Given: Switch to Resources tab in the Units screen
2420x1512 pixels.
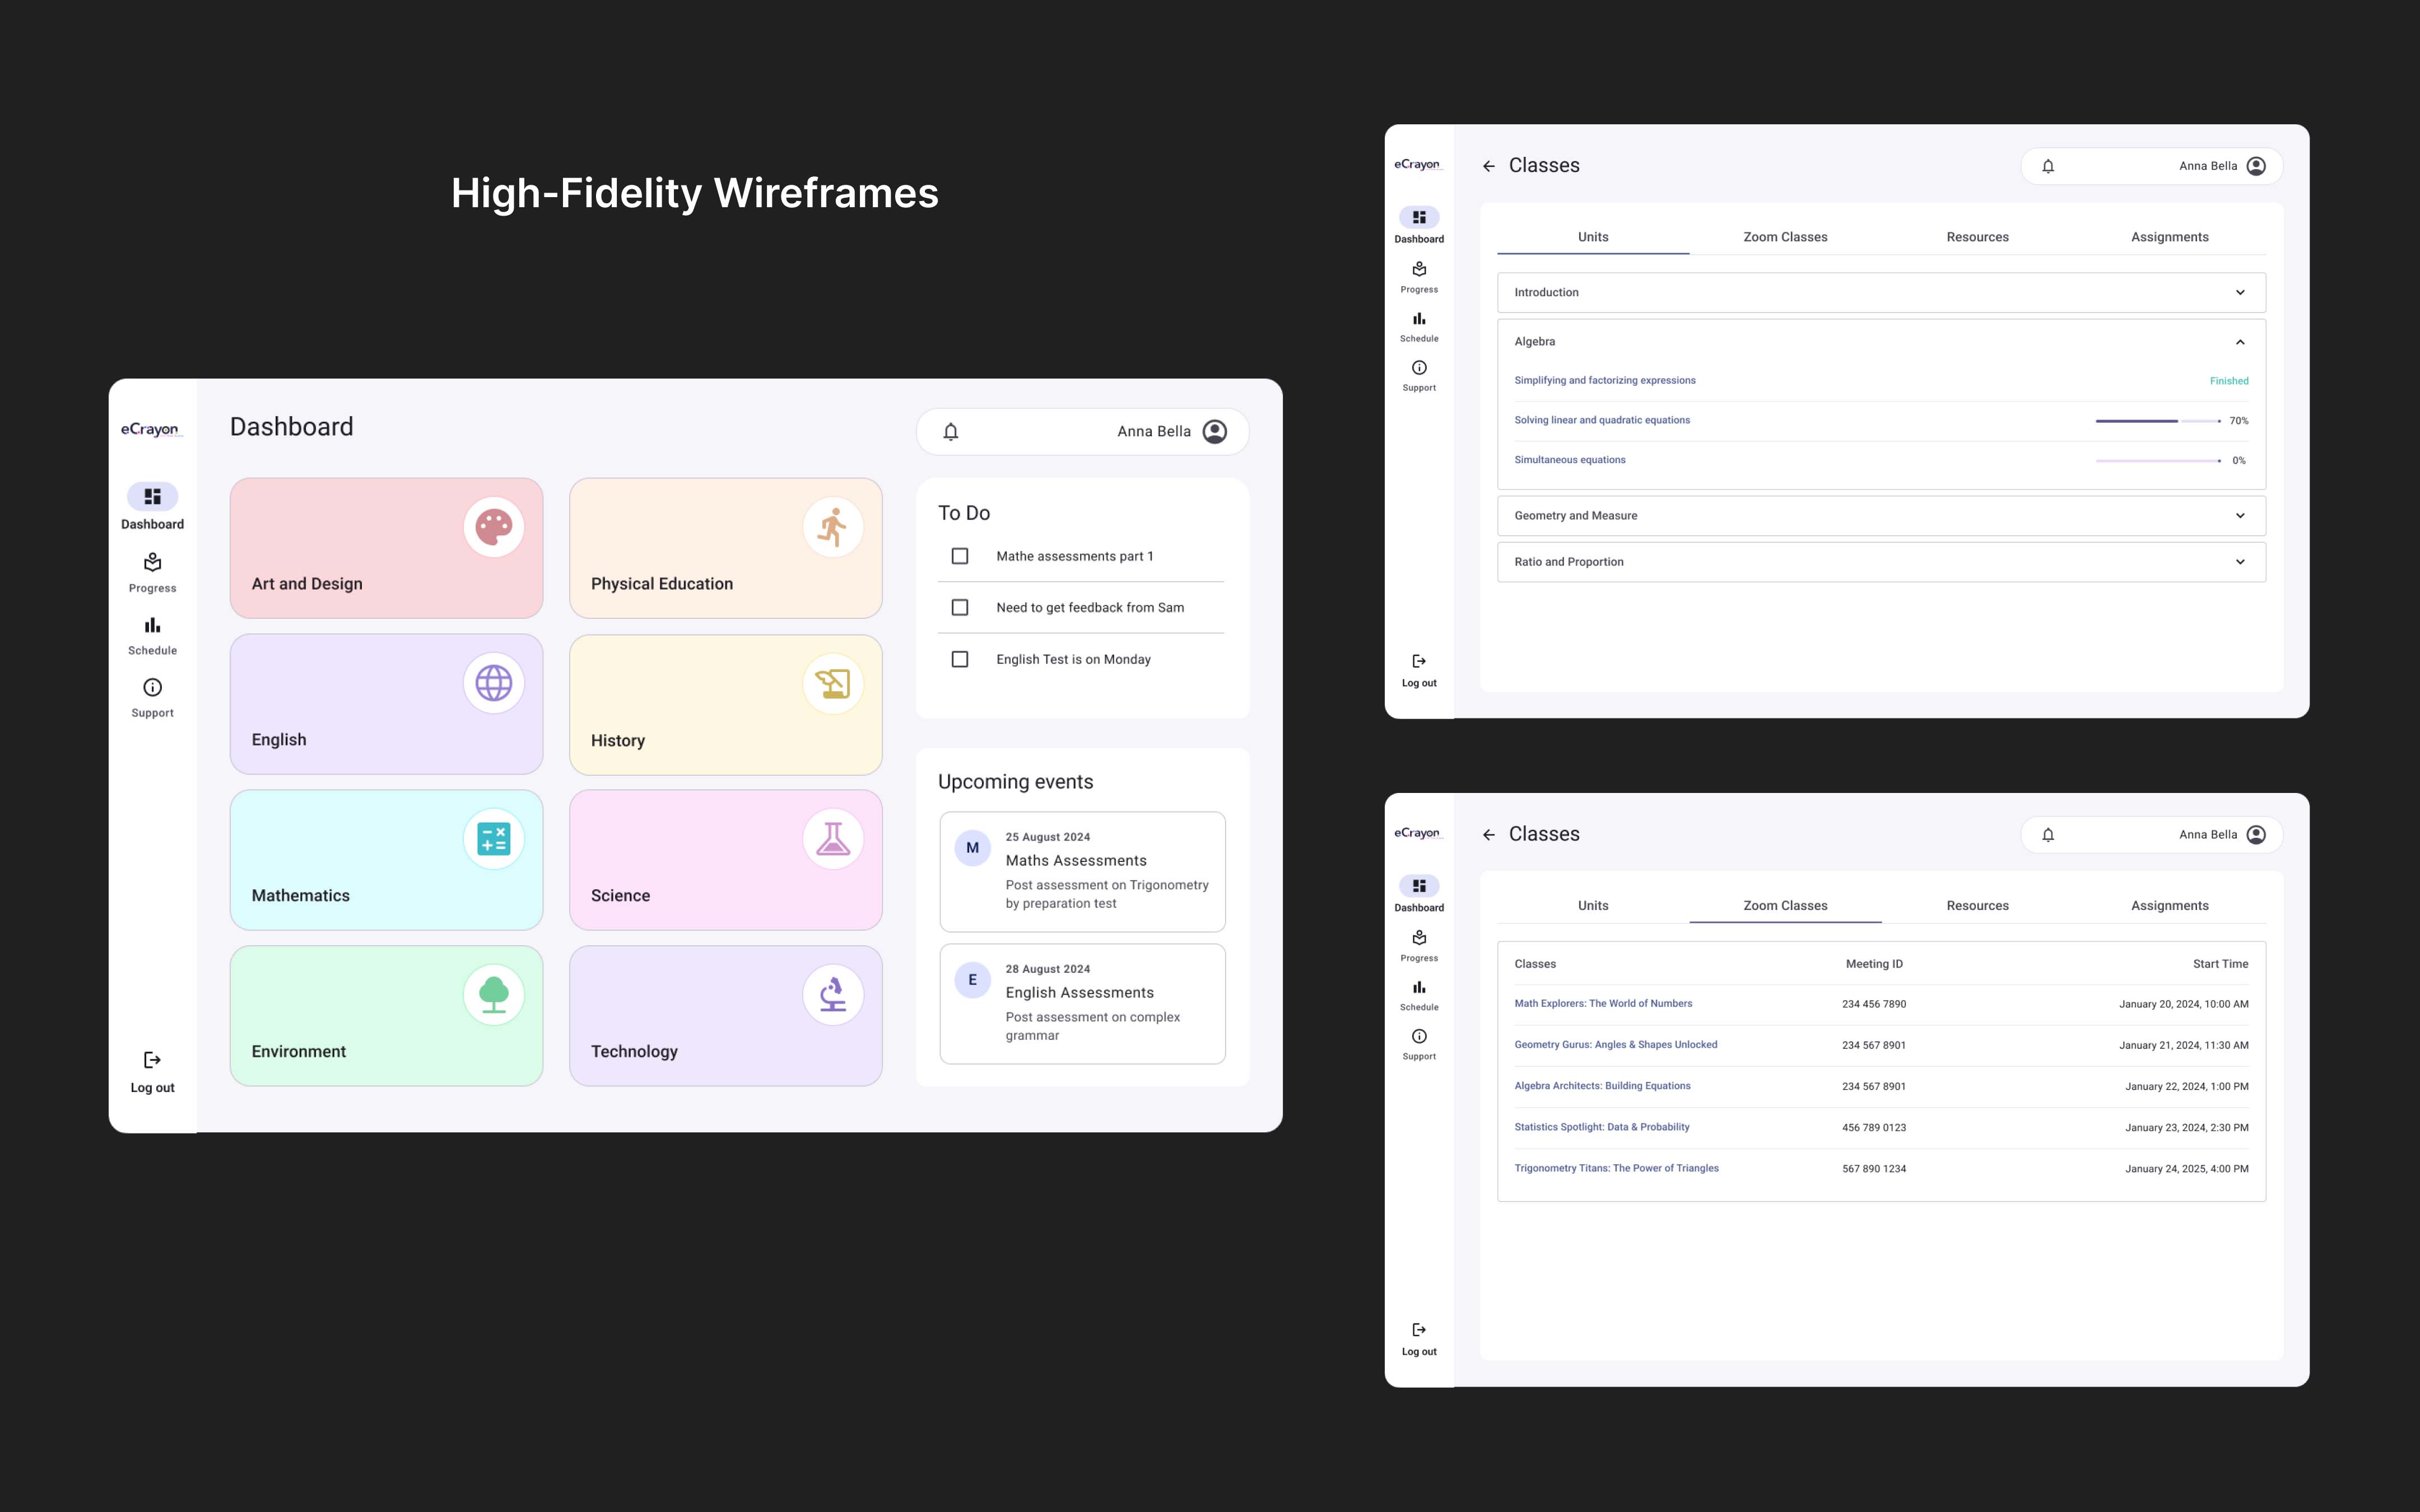Looking at the screenshot, I should coord(1977,237).
